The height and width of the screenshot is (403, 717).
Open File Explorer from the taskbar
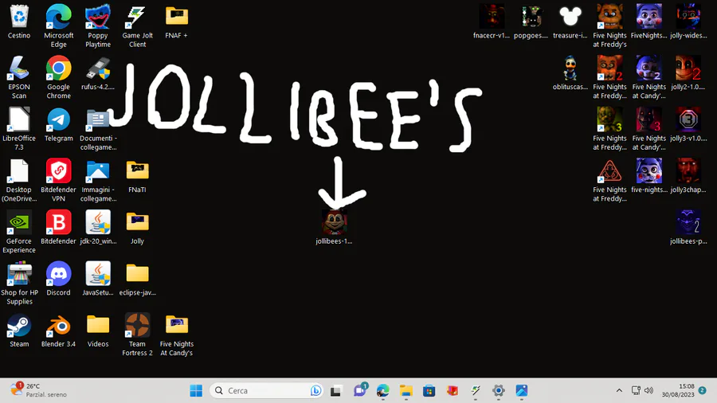click(x=406, y=391)
